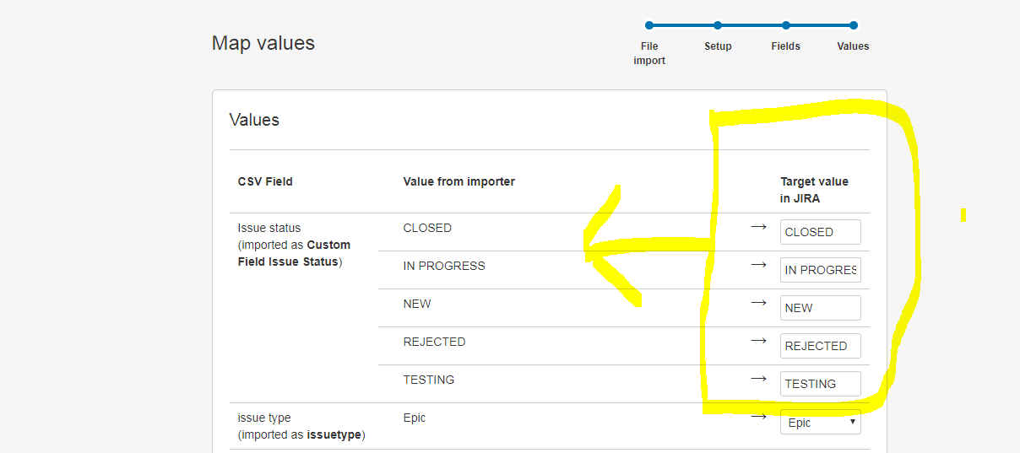
Task: Select the File import step label
Action: click(649, 53)
